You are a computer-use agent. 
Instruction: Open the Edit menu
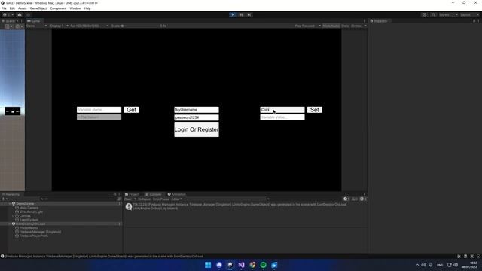[12, 8]
